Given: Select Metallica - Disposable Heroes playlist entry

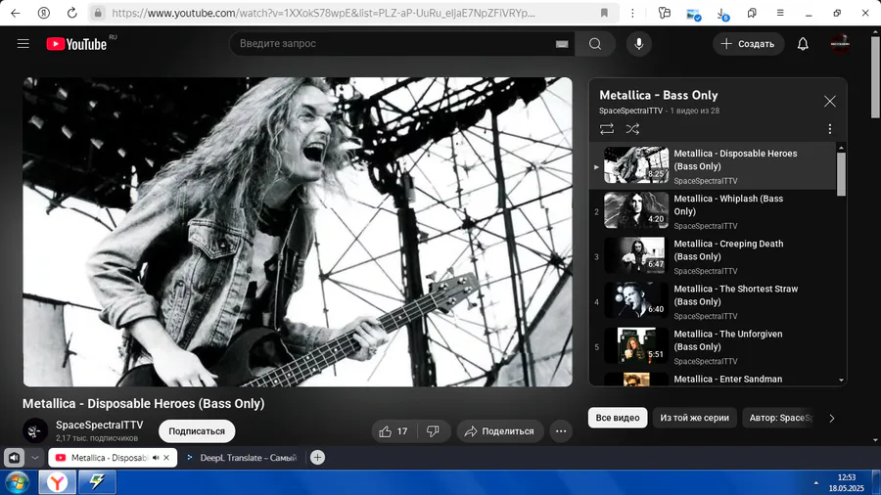Looking at the screenshot, I should click(x=713, y=166).
